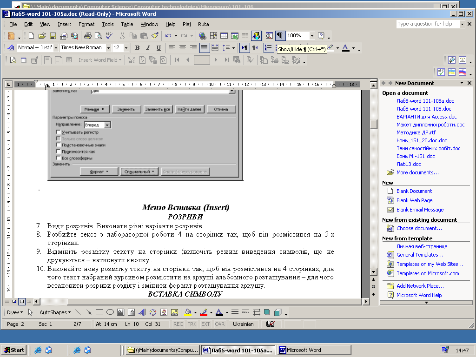Click the Open folder icon in toolbar
This screenshot has width=476, height=357.
(42, 36)
